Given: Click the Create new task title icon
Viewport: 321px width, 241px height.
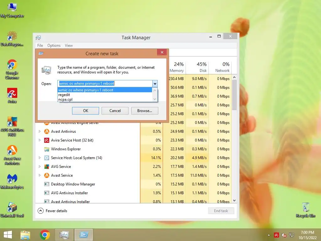Looking at the screenshot, I should pyautogui.click(x=41, y=53).
